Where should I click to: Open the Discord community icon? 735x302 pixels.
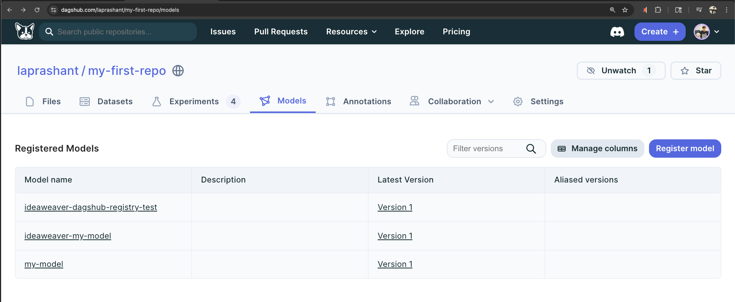617,32
